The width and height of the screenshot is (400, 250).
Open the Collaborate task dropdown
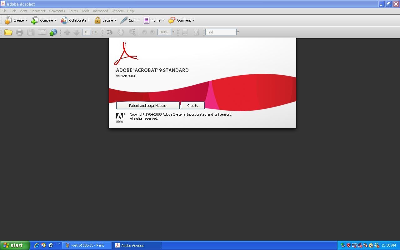(x=75, y=20)
